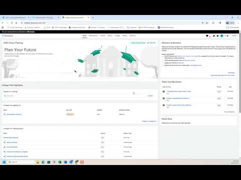Viewport: 241px width, 180px height.
Task: Click the college search keyword field
Action: coord(74,95)
